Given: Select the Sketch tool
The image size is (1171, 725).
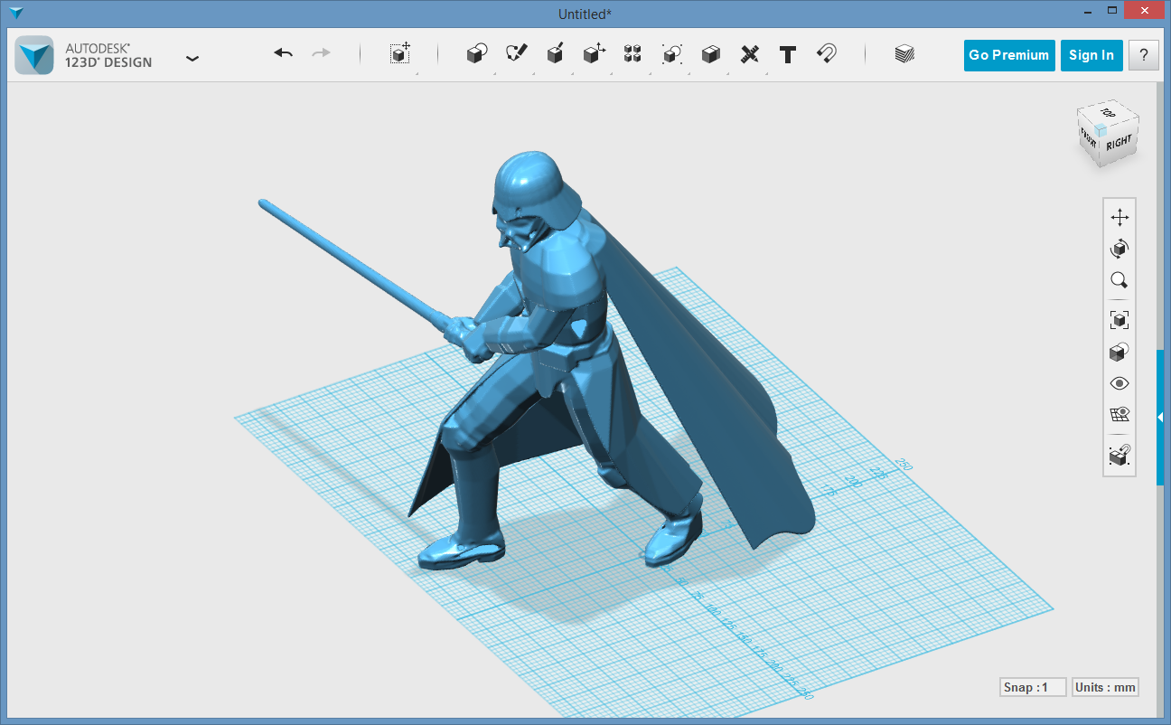Looking at the screenshot, I should [x=516, y=54].
